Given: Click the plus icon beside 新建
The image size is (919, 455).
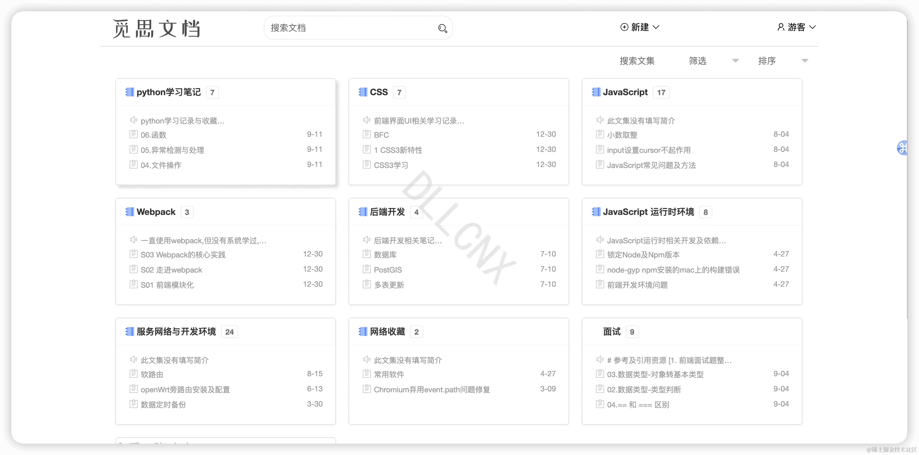Looking at the screenshot, I should [624, 27].
